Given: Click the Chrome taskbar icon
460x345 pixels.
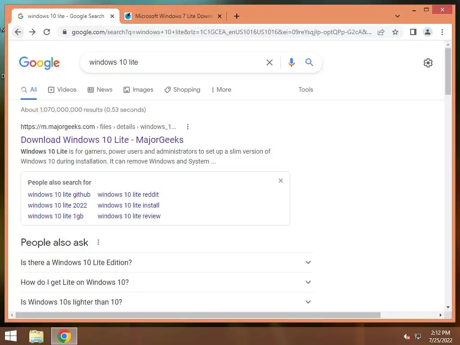Looking at the screenshot, I should coord(64,336).
